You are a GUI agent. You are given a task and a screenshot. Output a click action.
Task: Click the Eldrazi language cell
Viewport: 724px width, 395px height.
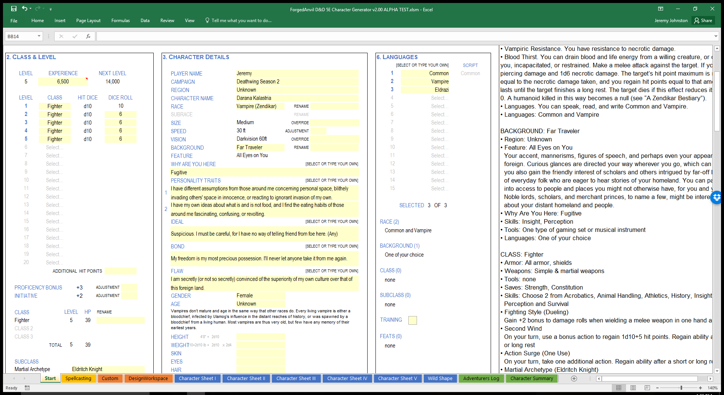(425, 90)
